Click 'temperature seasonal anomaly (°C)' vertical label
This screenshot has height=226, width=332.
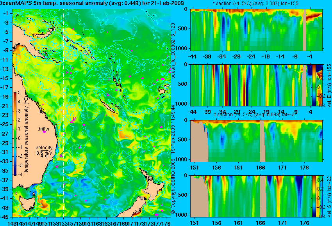26,134
